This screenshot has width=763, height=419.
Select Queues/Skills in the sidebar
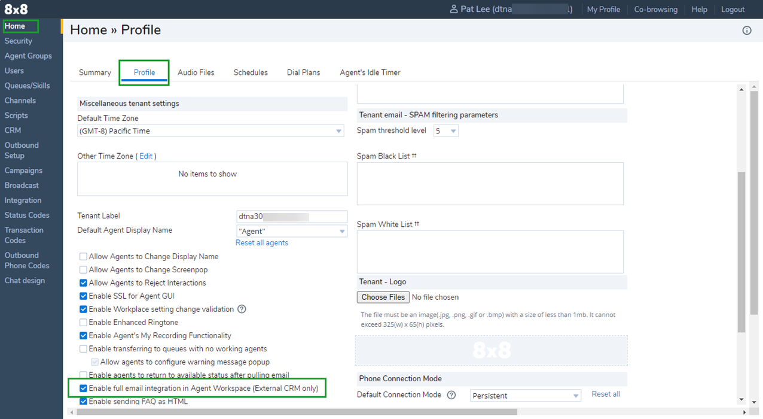click(27, 85)
